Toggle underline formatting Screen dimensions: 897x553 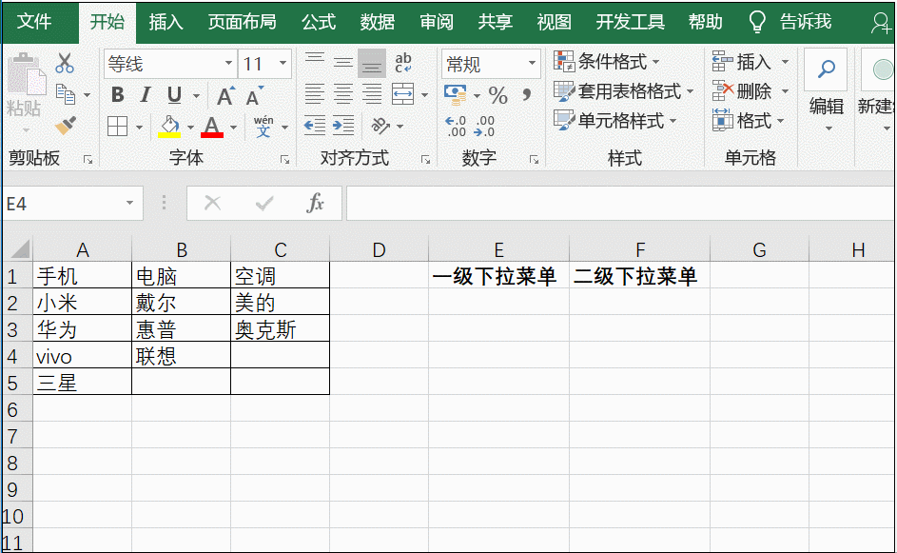(174, 94)
